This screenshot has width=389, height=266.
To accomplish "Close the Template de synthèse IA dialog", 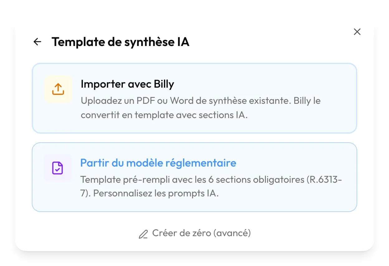I will tap(357, 32).
